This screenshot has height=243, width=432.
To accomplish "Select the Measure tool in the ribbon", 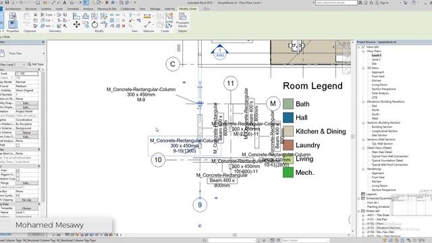I will [147, 24].
